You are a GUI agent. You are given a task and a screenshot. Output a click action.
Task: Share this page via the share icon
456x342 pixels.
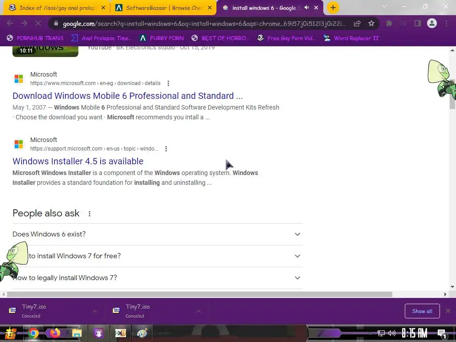click(x=357, y=24)
